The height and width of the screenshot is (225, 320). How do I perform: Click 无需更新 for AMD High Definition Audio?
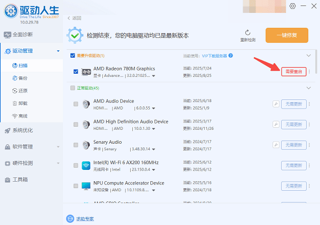click(x=294, y=125)
